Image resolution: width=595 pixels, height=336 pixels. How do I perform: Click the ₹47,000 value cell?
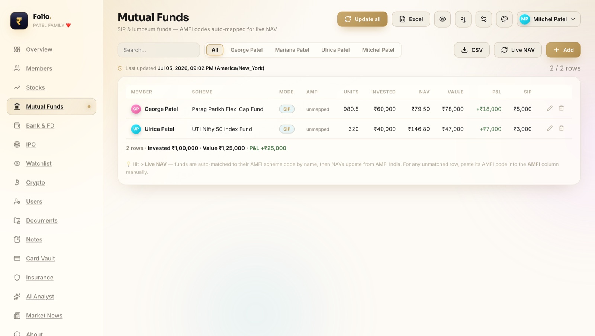pos(453,129)
